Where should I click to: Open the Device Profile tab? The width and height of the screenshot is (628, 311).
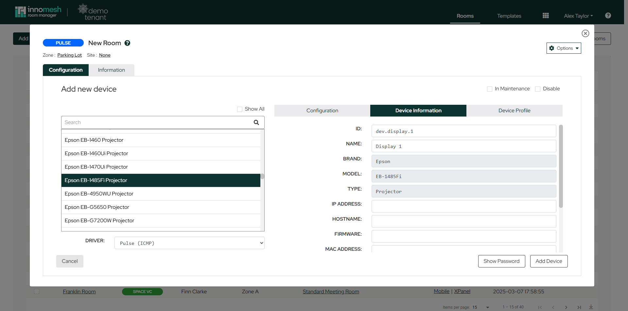point(515,111)
